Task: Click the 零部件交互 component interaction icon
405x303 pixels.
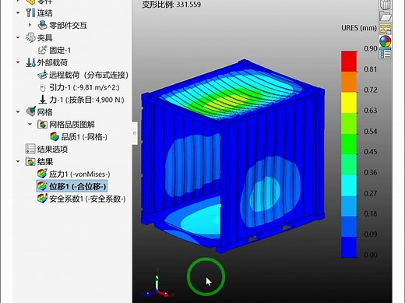Action: click(42, 25)
